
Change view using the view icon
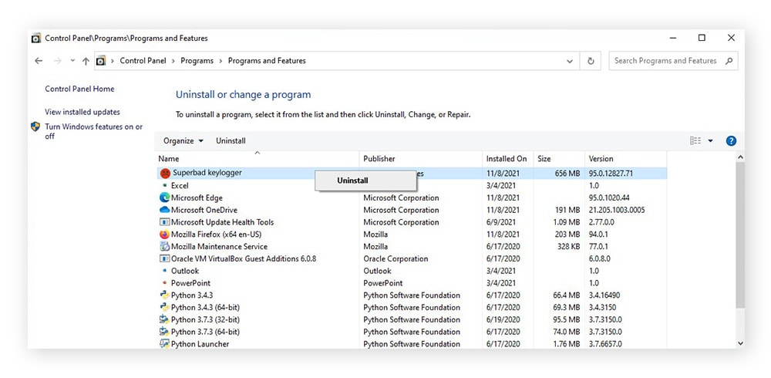tap(695, 140)
